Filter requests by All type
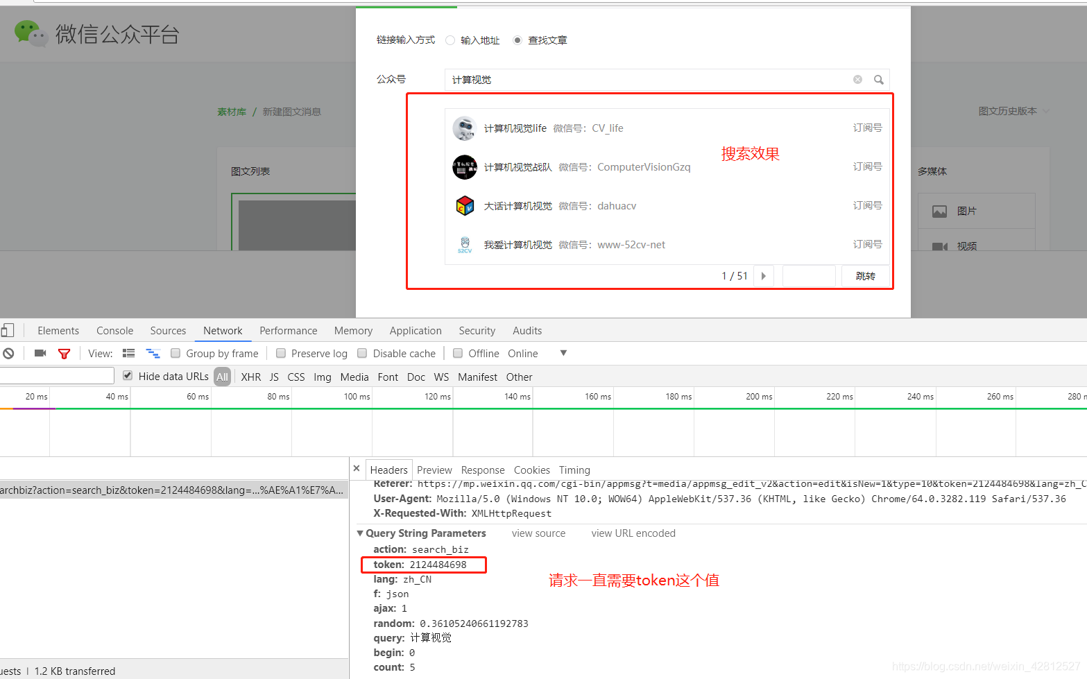Viewport: 1087px width, 679px height. tap(222, 377)
